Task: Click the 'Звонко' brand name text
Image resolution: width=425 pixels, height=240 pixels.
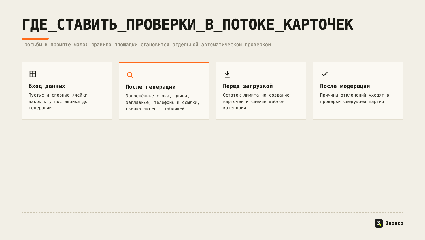Action: coord(394,223)
